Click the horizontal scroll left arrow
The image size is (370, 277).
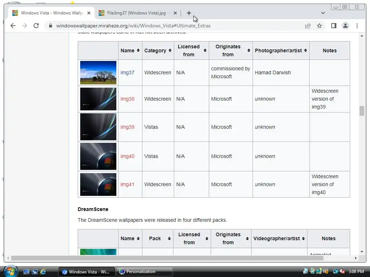(x=8, y=258)
